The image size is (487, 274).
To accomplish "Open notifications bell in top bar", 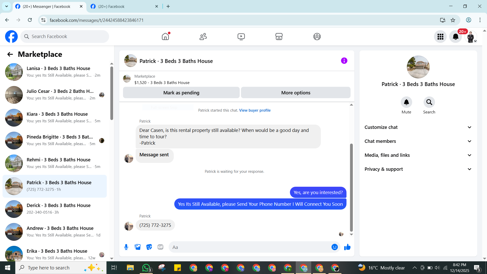I will coord(456,37).
